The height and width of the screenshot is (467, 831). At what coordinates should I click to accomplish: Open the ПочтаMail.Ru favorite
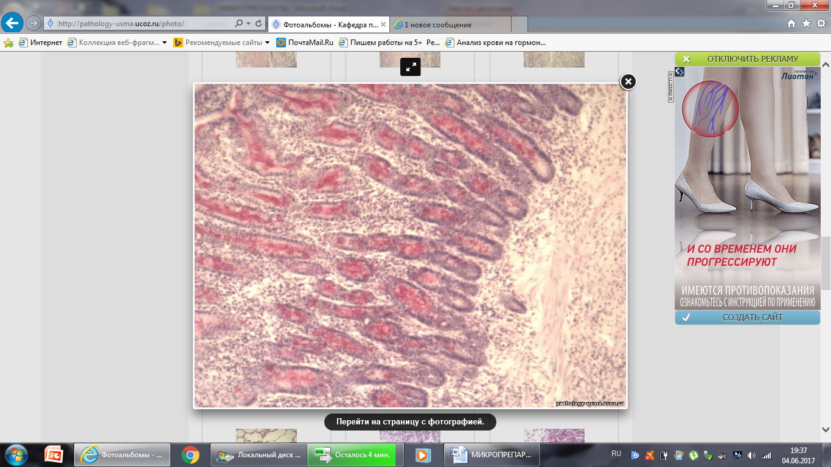tap(305, 43)
